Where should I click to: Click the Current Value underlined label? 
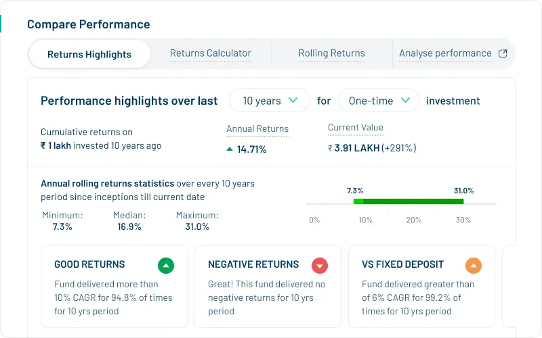pos(355,128)
